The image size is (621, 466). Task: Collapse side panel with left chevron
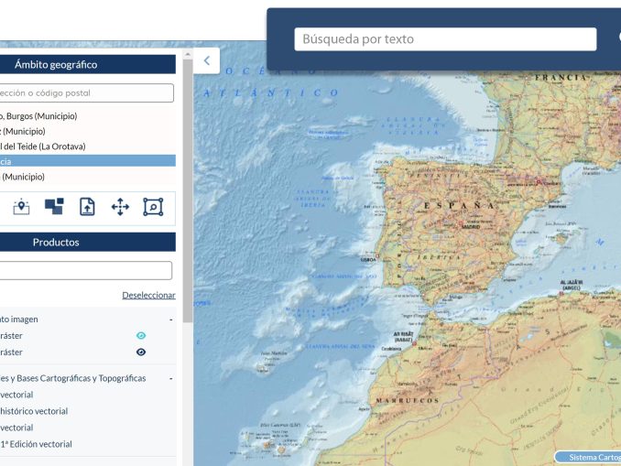coord(207,60)
